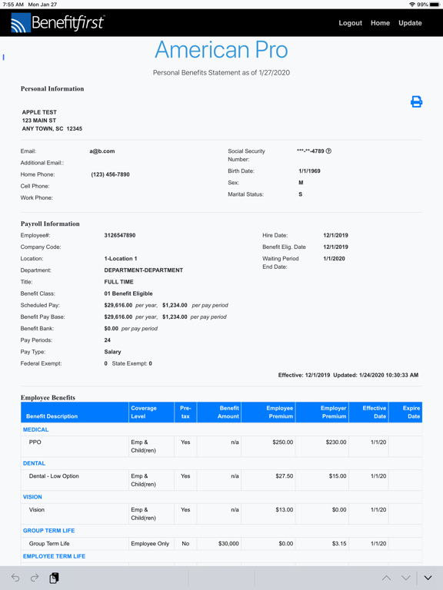
Task: Click the print statement icon
Action: click(416, 101)
